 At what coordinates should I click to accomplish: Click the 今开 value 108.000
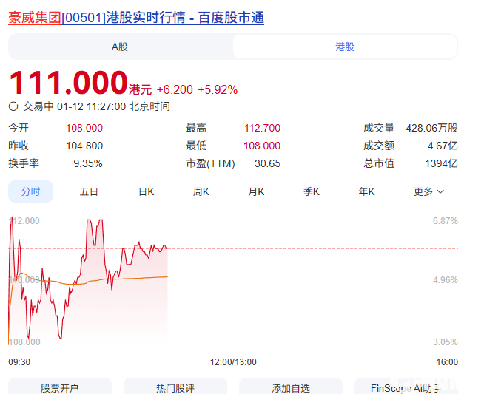pos(84,128)
